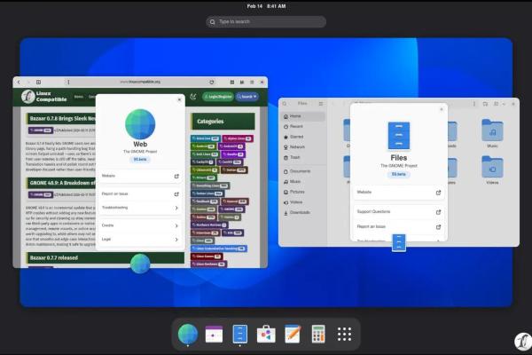Select Network in Files sidebar

(303, 147)
